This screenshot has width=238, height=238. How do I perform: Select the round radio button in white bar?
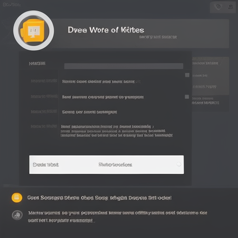click(179, 164)
